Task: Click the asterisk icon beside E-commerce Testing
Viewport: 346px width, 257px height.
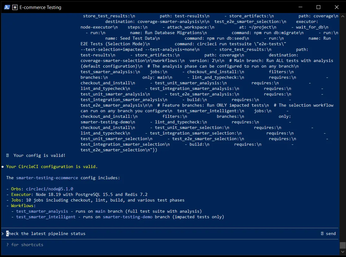Action: tap(15, 7)
